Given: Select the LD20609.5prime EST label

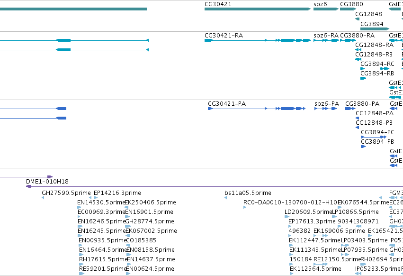Looking at the screenshot, I should 308,212.
